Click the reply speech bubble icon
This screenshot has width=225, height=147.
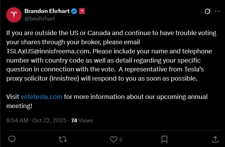(12, 139)
